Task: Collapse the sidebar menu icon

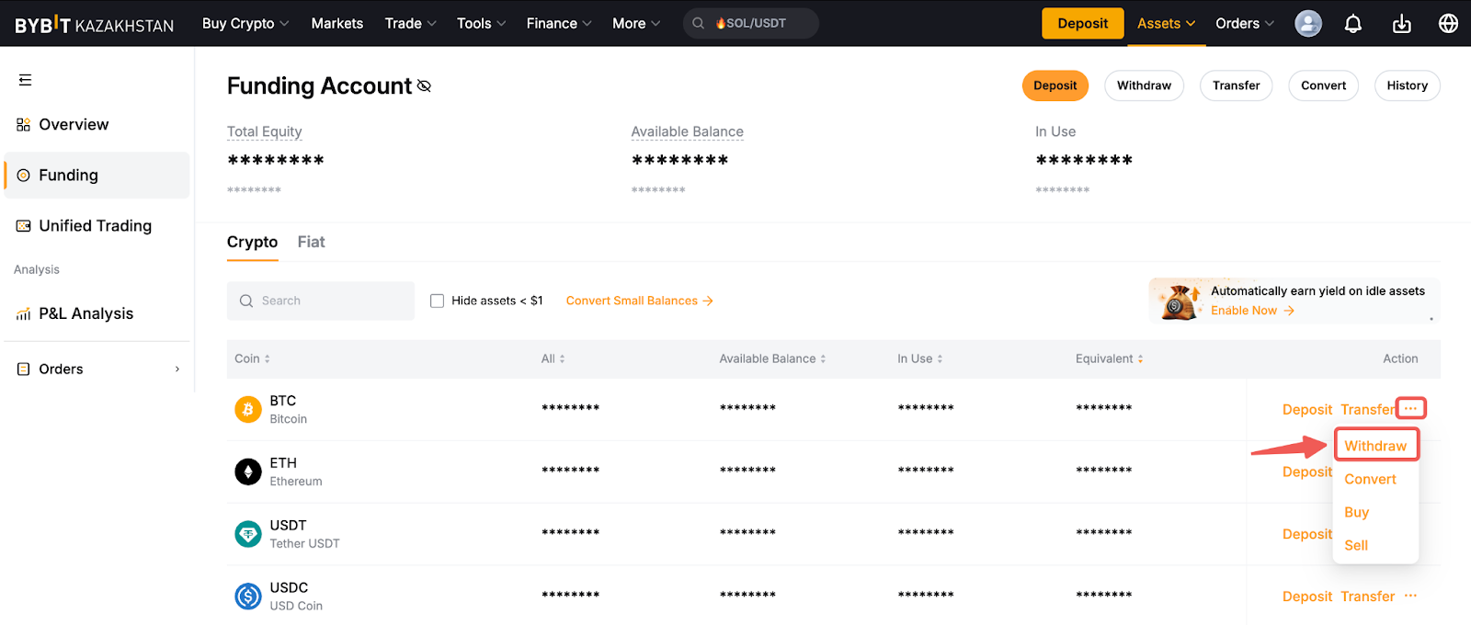Action: [x=25, y=80]
